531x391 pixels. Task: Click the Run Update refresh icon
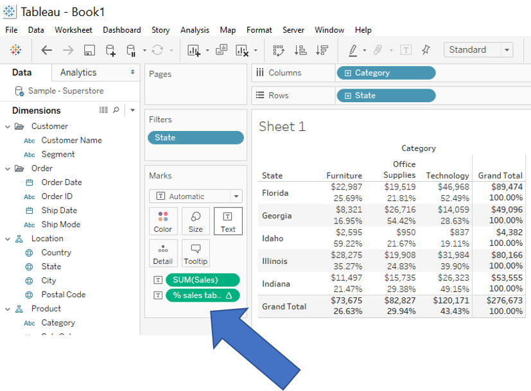(157, 50)
